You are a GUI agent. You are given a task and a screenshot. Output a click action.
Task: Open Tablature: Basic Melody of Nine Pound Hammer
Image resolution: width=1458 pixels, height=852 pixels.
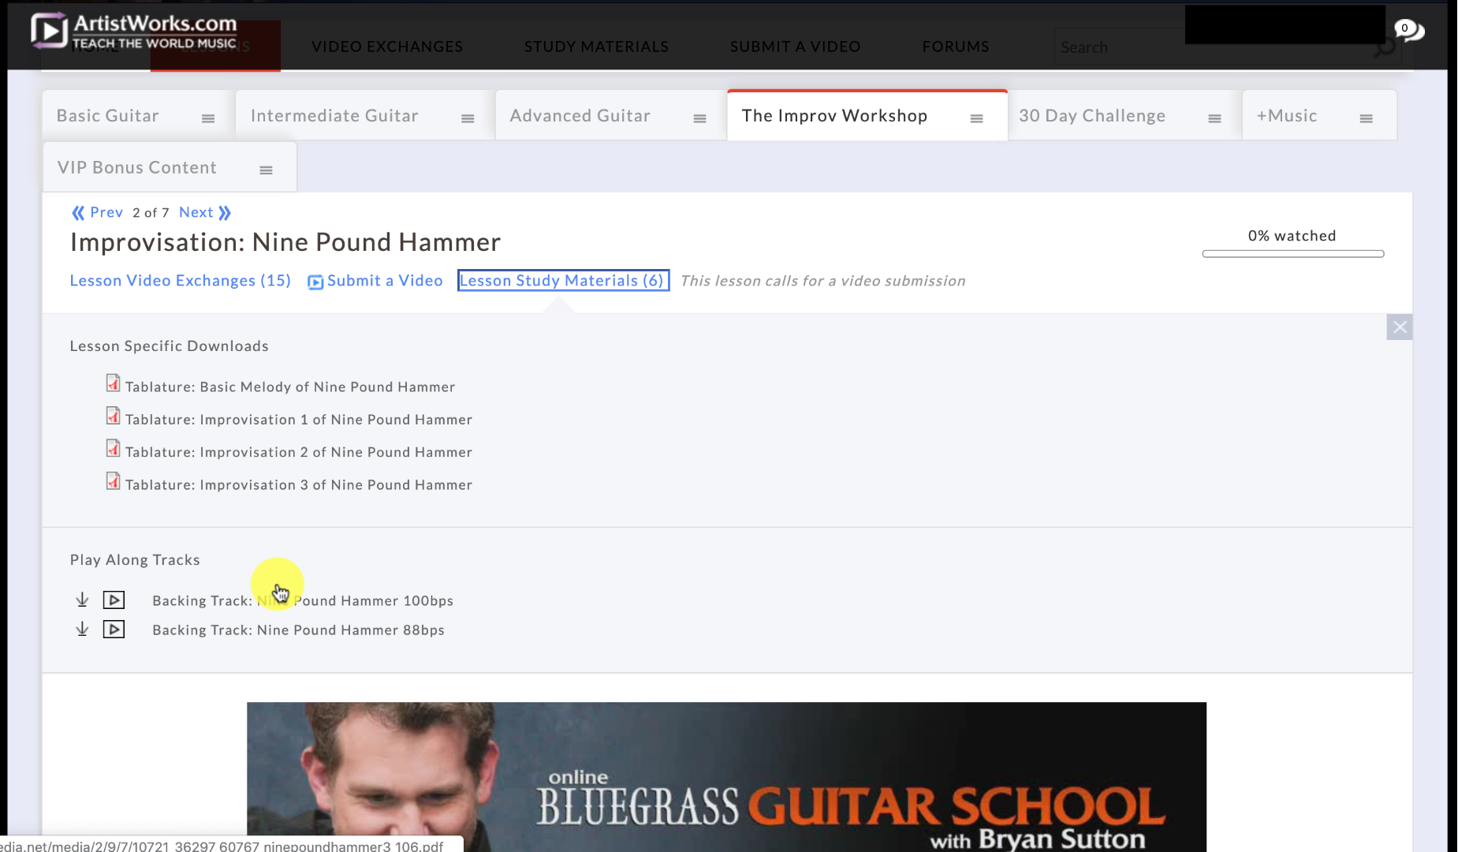point(290,387)
